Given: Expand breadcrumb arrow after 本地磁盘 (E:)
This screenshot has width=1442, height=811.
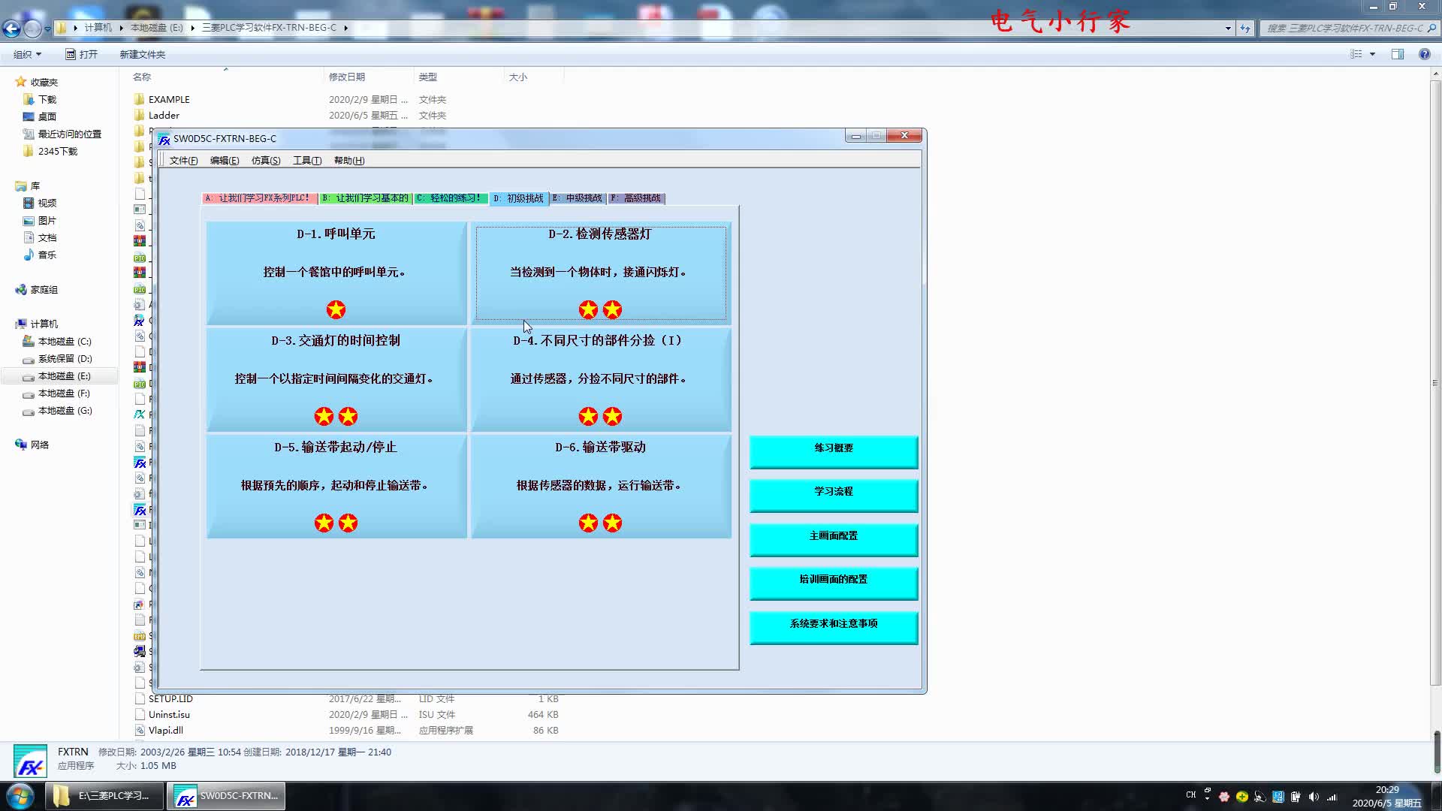Looking at the screenshot, I should pos(192,28).
